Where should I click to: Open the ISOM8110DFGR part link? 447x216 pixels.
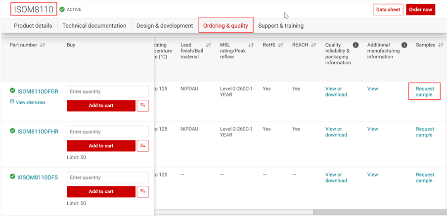click(38, 91)
